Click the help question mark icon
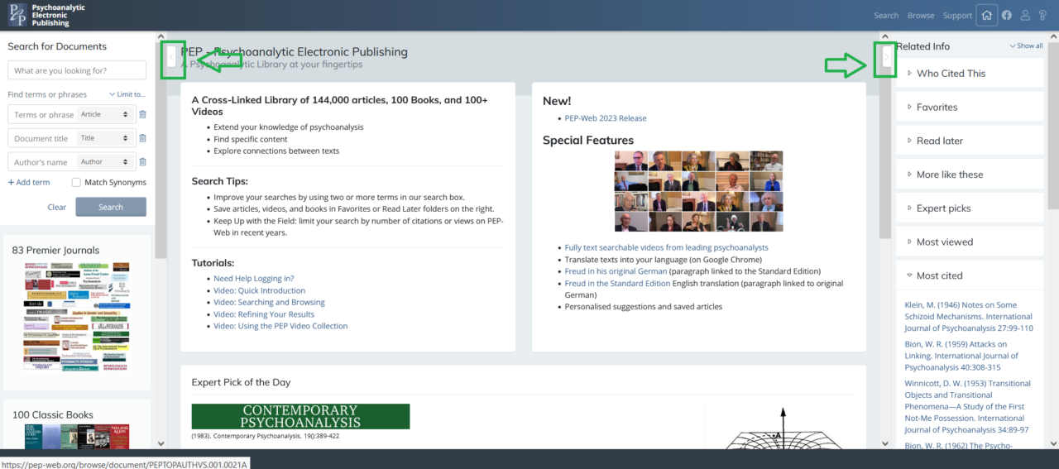Viewport: 1059px width, 469px height. 1042,15
